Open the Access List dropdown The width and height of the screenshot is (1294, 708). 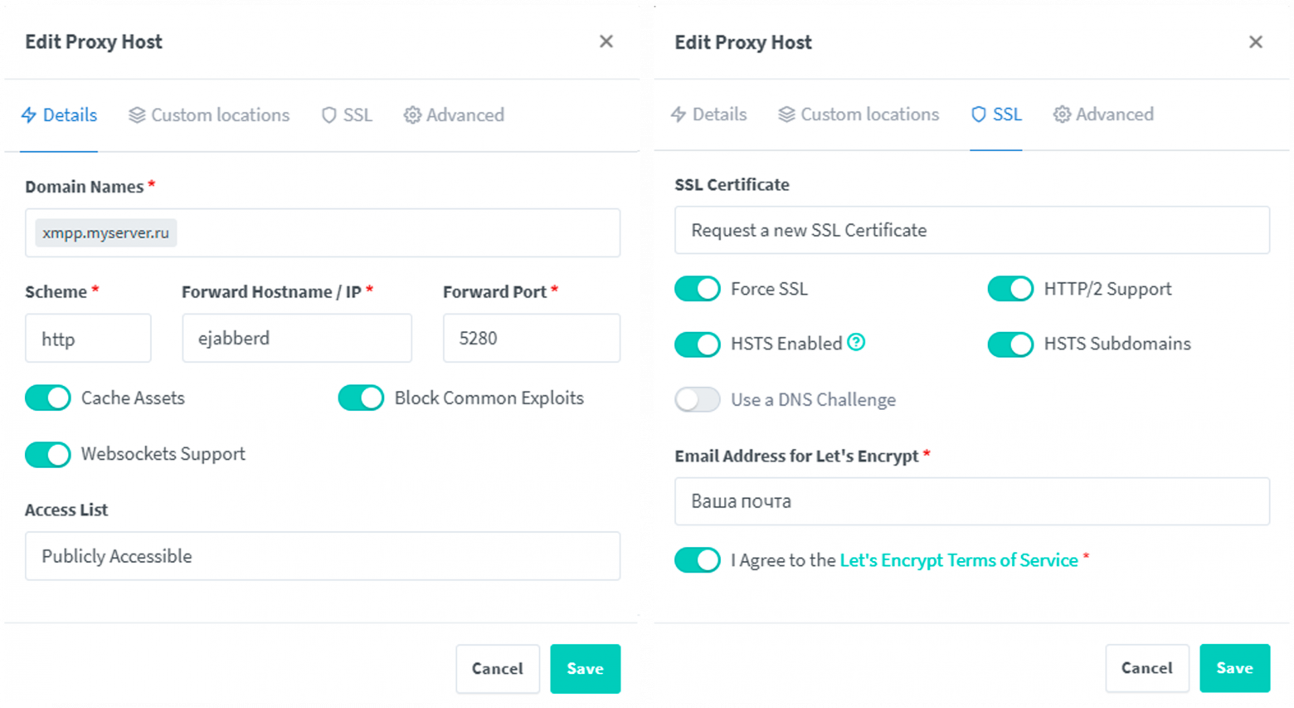(x=323, y=556)
